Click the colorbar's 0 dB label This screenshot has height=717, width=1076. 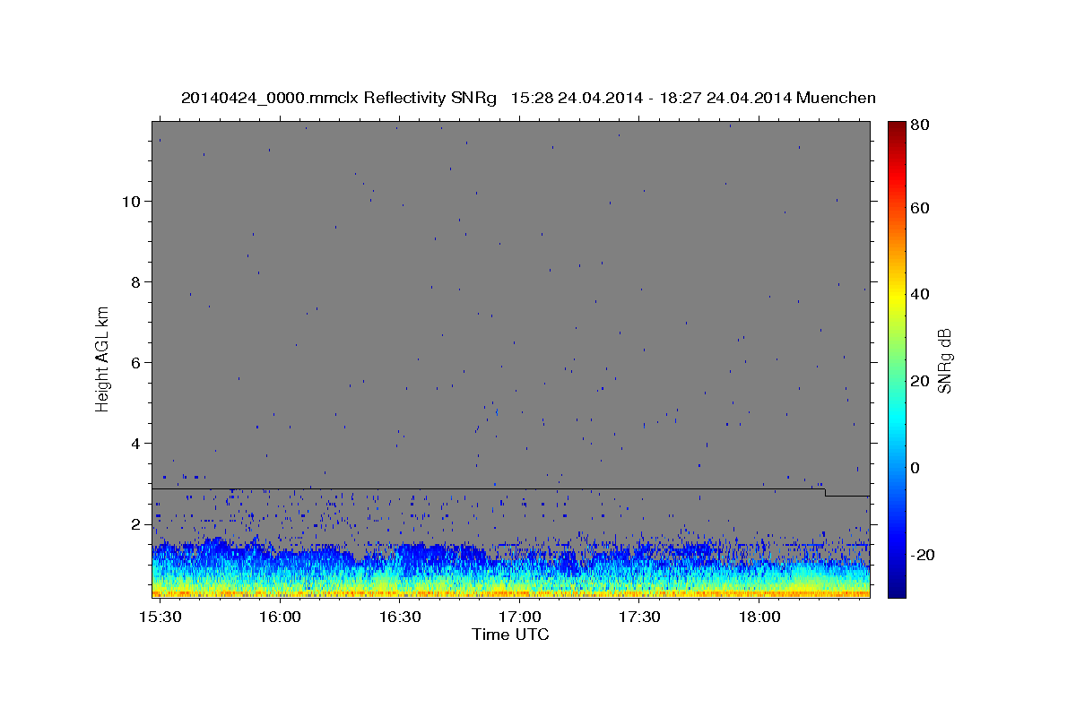click(x=916, y=468)
